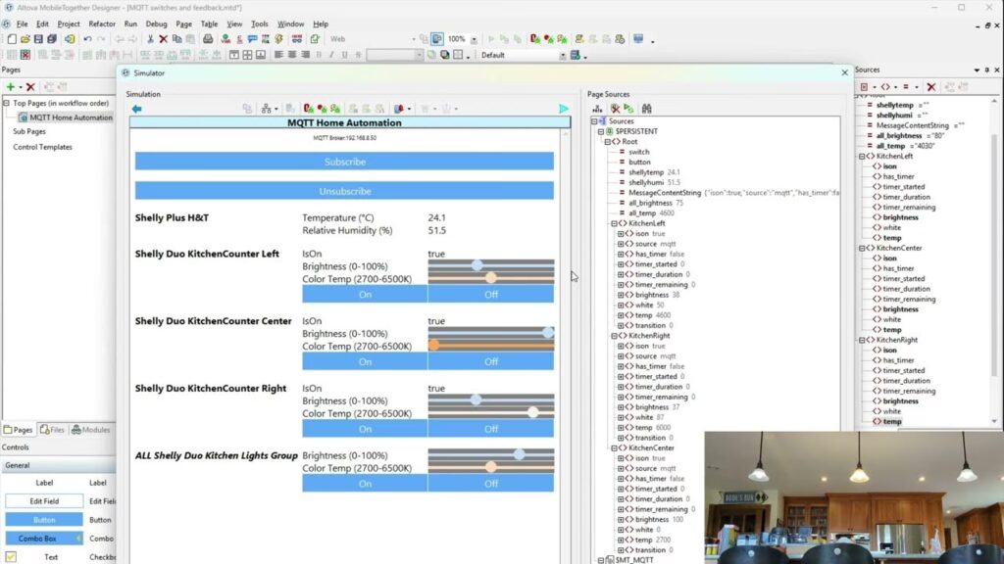The height and width of the screenshot is (564, 1004).
Task: Open the Default dropdown in the toolbar
Action: coord(561,55)
